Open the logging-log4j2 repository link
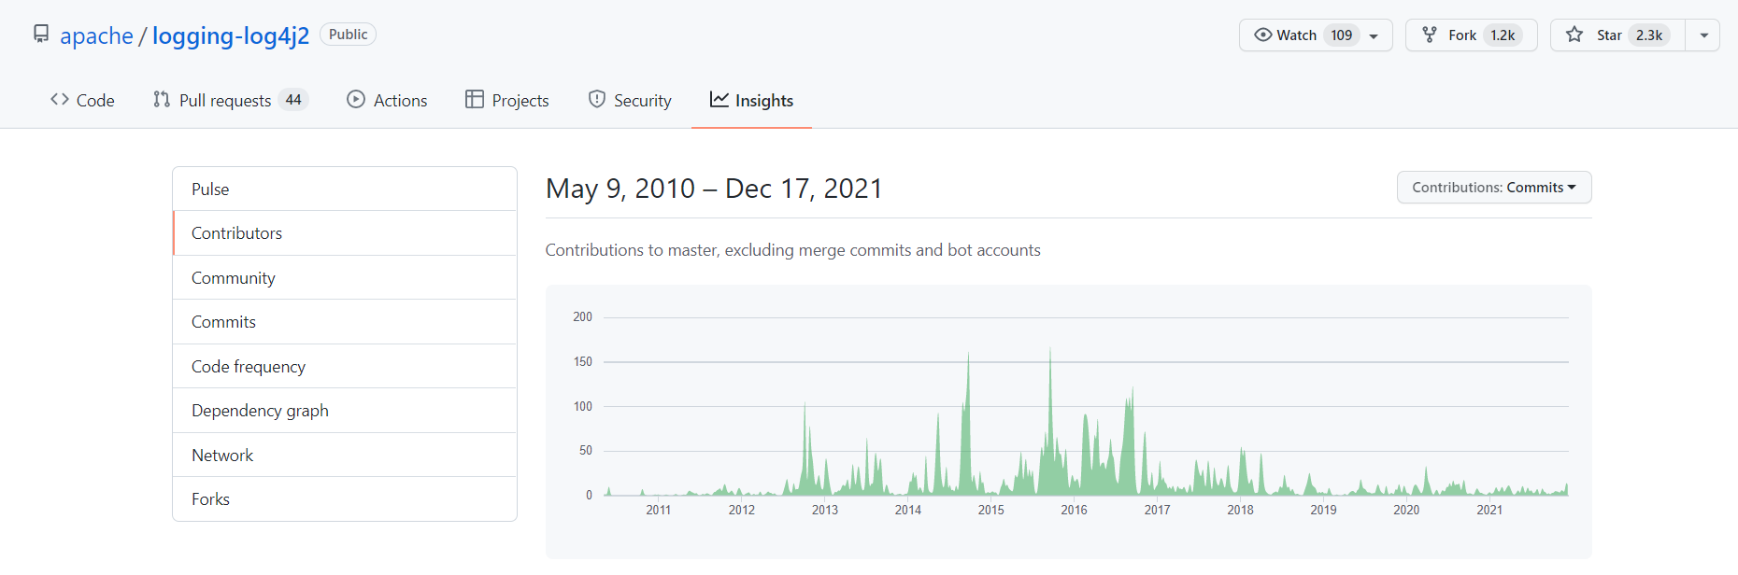The image size is (1738, 575). coord(231,35)
